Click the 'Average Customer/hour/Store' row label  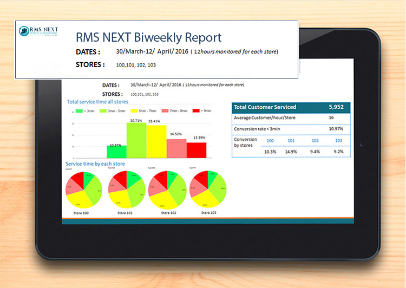pyautogui.click(x=265, y=118)
